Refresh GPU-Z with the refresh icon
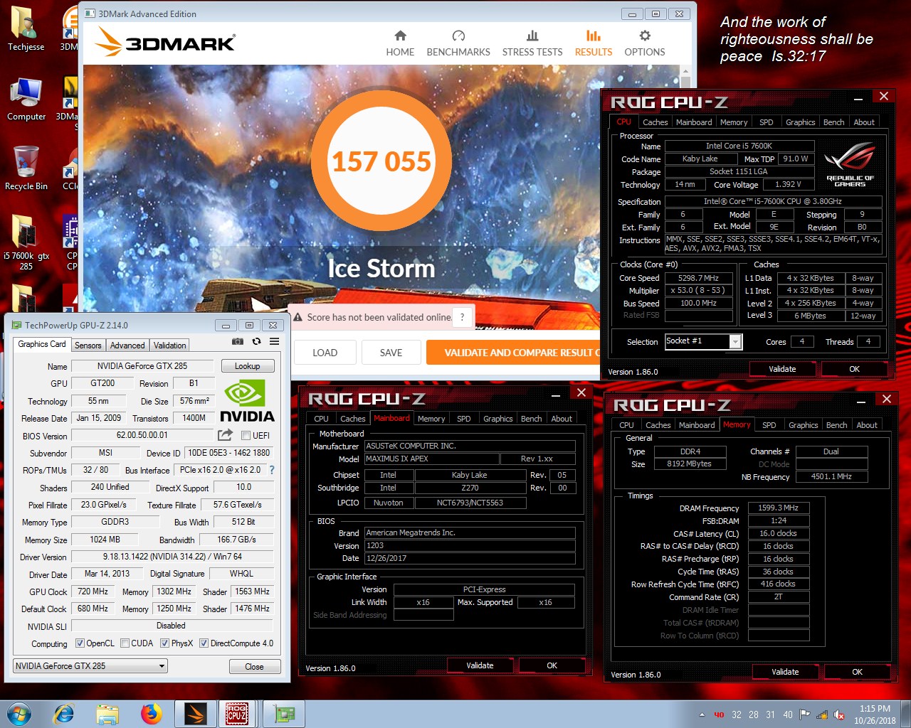This screenshot has height=728, width=911. point(256,342)
